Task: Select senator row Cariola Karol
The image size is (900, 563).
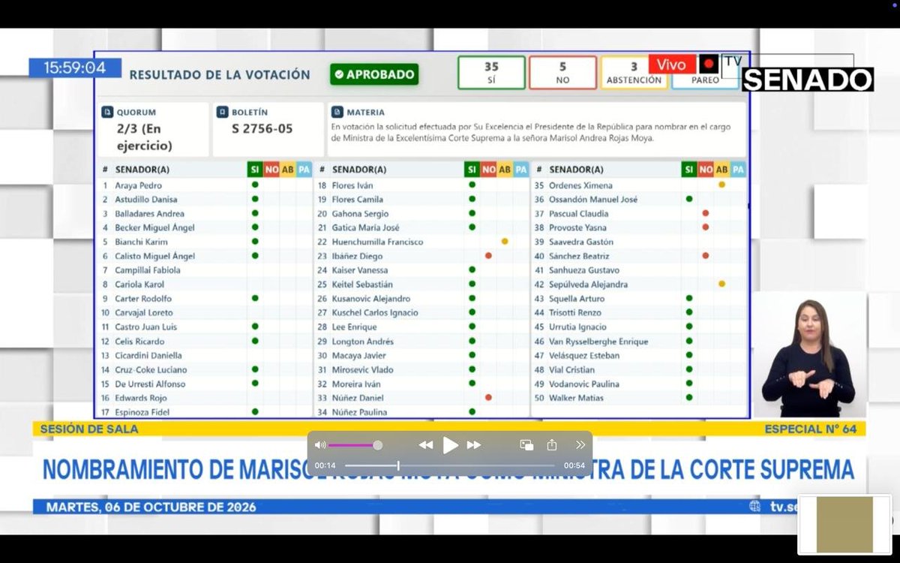Action: pos(204,285)
